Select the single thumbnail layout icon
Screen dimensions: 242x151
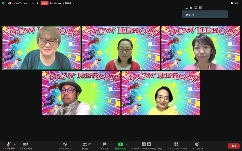click(191, 8)
